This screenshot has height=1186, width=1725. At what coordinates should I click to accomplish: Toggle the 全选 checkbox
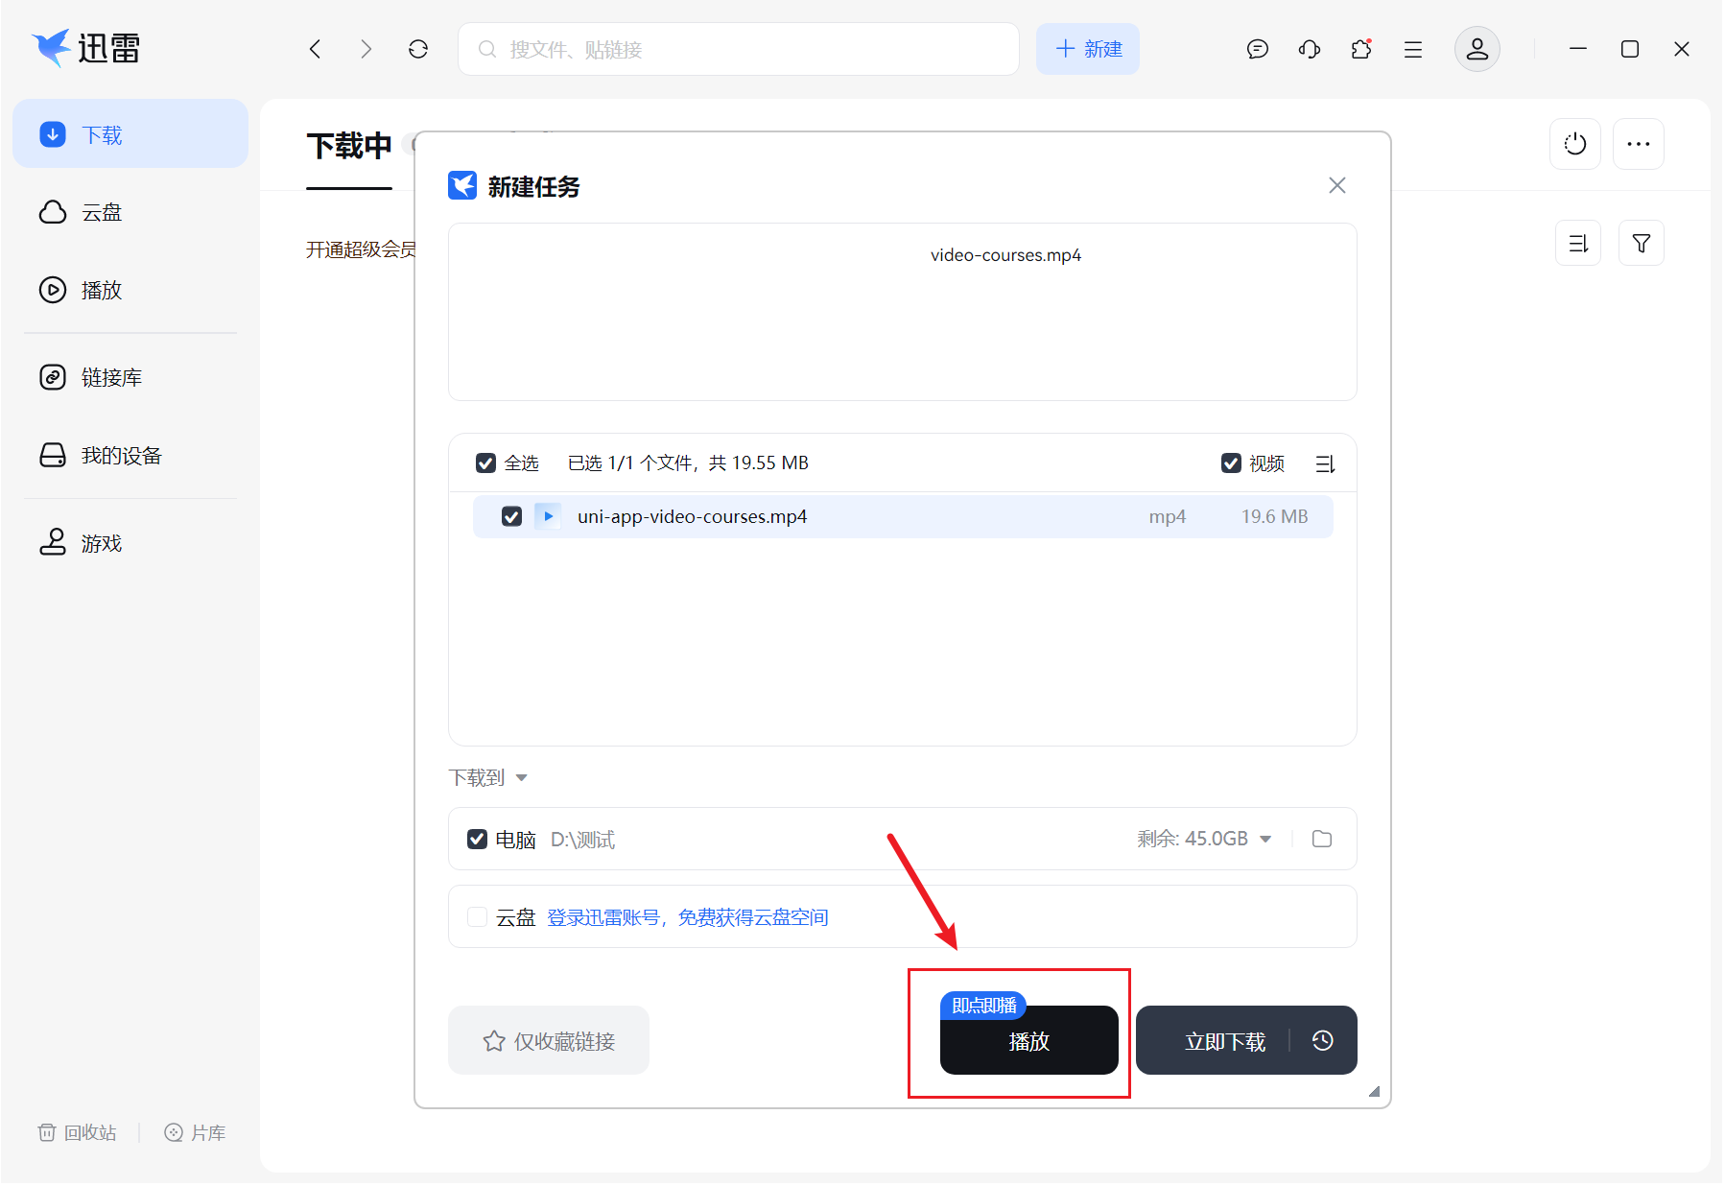click(x=485, y=463)
